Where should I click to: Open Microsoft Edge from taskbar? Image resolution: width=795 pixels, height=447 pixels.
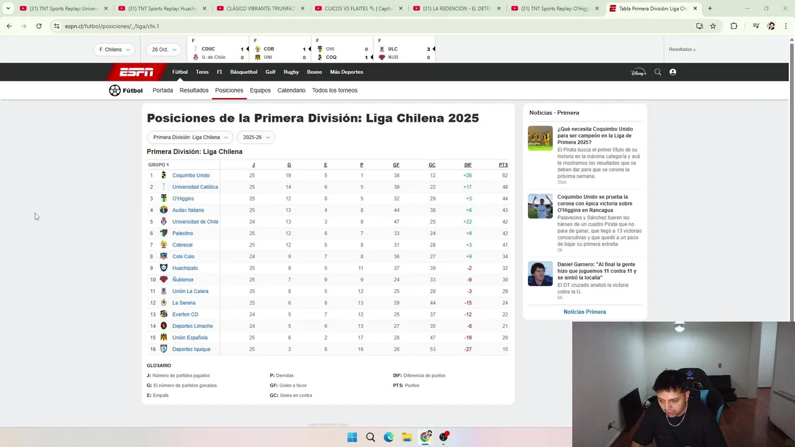click(389, 437)
